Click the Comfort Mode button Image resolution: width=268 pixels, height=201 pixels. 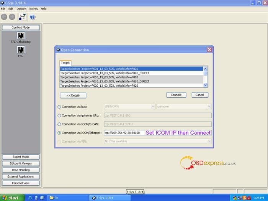[x=21, y=28]
